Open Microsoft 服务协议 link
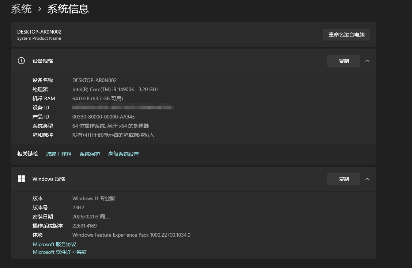This screenshot has height=268, width=412. [54, 244]
